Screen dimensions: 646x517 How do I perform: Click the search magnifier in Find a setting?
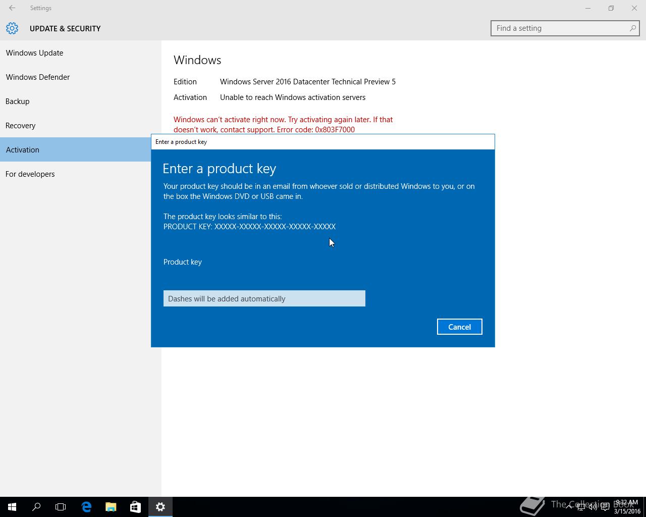point(632,28)
